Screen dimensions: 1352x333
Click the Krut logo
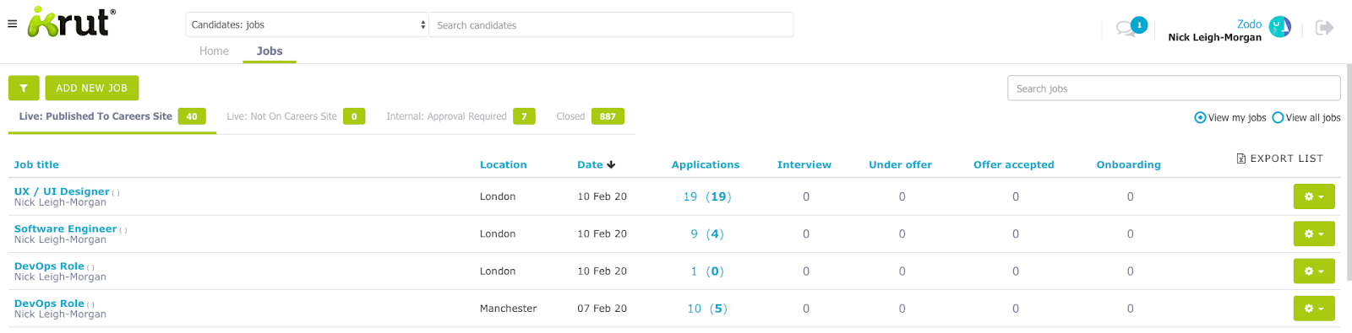pos(72,22)
